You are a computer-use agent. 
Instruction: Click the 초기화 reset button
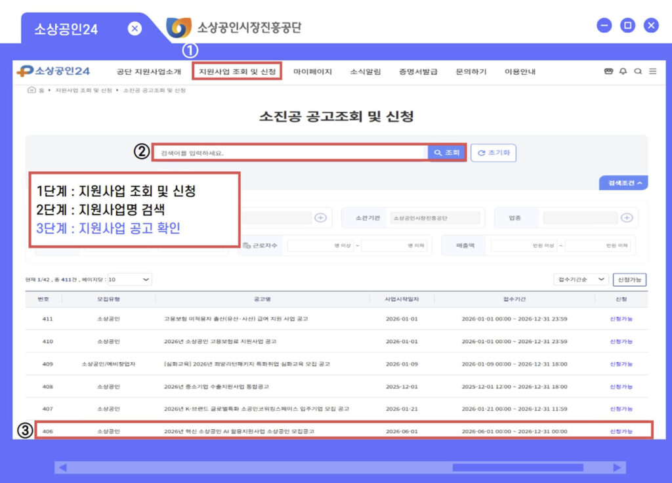[x=493, y=153]
